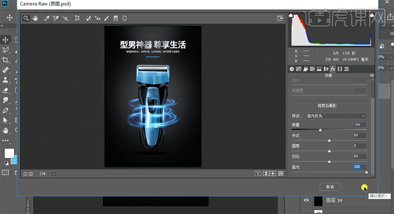Select the Hand tool in Camera Raw
The image size is (394, 214).
35,18
